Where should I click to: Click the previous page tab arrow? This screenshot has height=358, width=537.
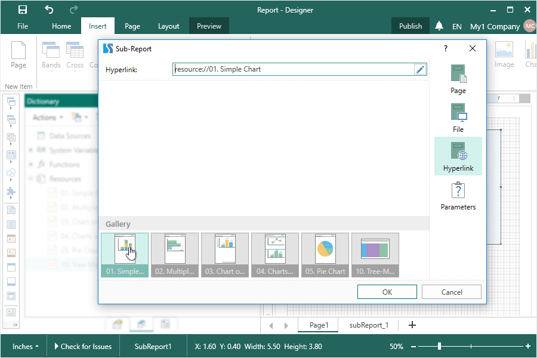[271, 325]
